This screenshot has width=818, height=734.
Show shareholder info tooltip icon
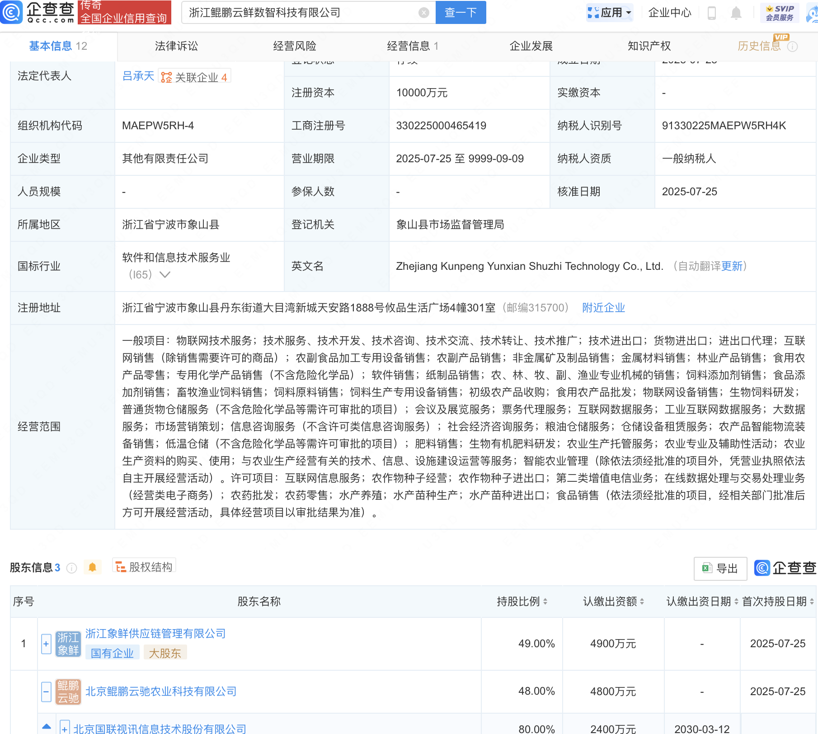pyautogui.click(x=71, y=568)
